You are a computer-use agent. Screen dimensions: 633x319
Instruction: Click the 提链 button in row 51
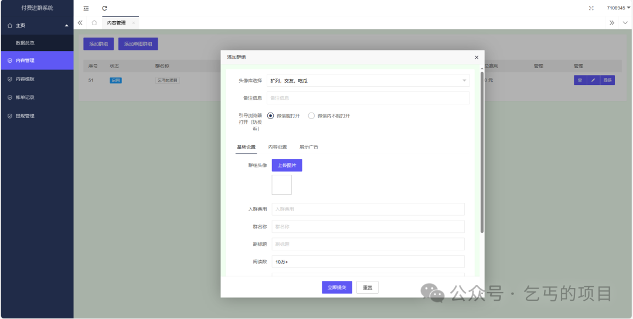(608, 80)
